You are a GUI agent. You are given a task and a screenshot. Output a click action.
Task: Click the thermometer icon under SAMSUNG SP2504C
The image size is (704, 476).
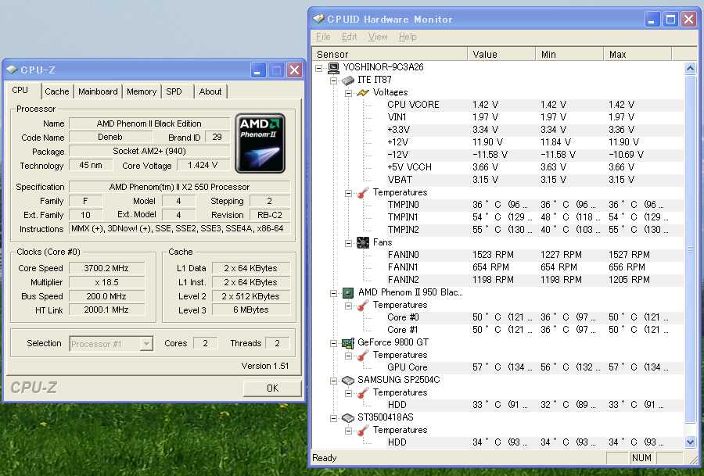(363, 393)
